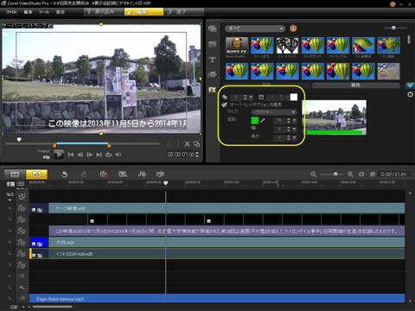Step to the previous frame
Viewport: 415px width, 311px height.
click(80, 155)
